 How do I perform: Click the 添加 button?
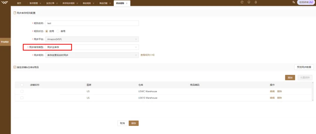[x=290, y=78]
